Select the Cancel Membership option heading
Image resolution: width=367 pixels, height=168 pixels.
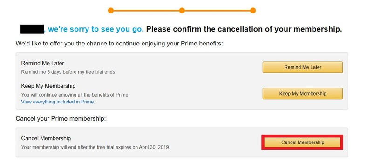pyautogui.click(x=46, y=138)
